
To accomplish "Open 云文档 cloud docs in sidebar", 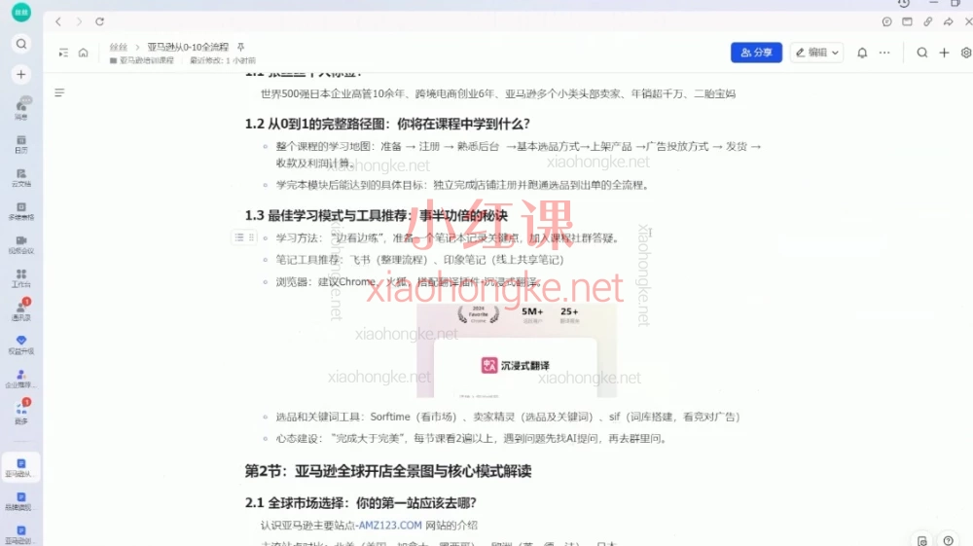I will coord(21,177).
